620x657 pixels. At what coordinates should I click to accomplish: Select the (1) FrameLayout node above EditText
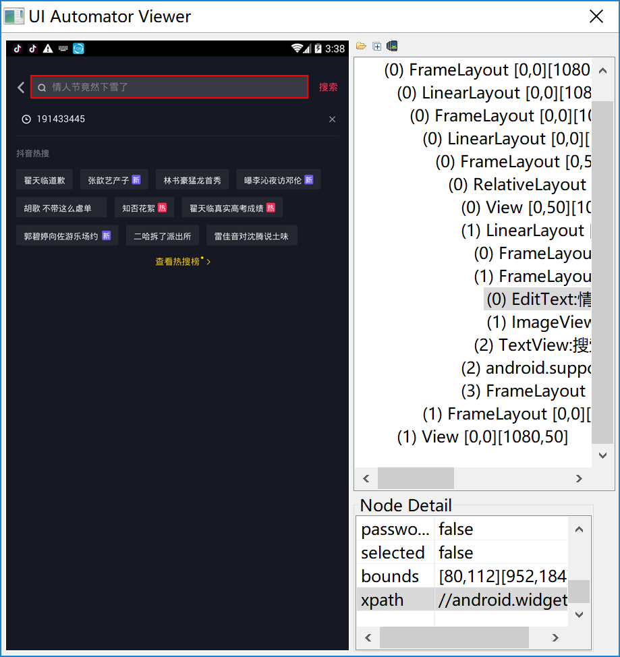(532, 277)
